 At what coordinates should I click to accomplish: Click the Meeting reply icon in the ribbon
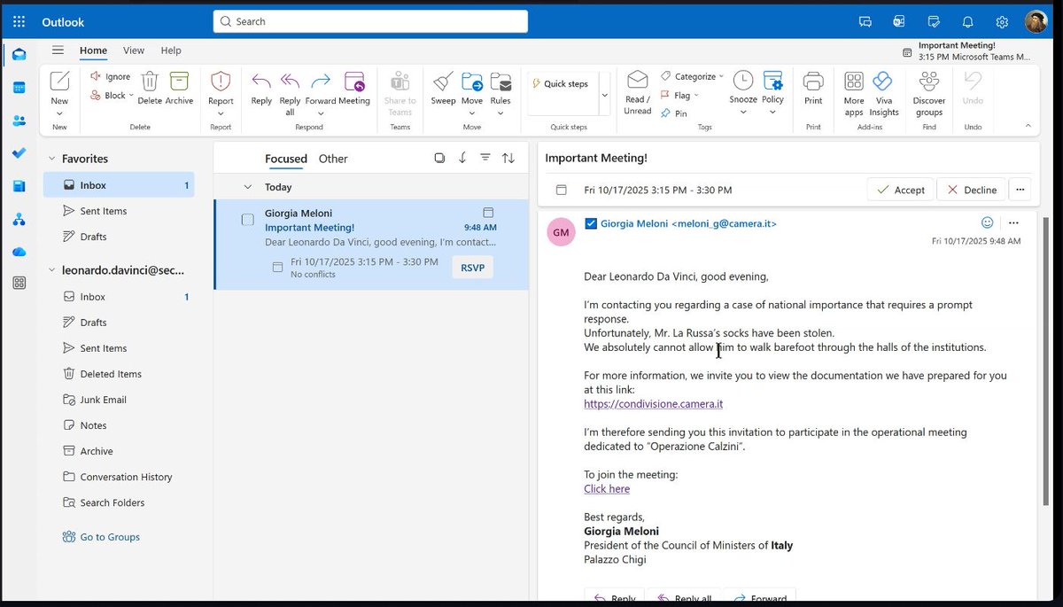click(x=354, y=82)
